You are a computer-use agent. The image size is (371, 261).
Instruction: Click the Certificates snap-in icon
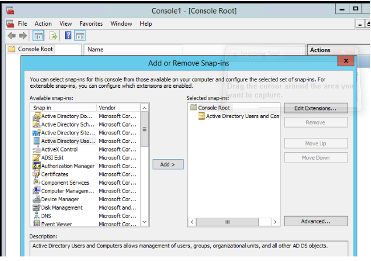[36, 174]
